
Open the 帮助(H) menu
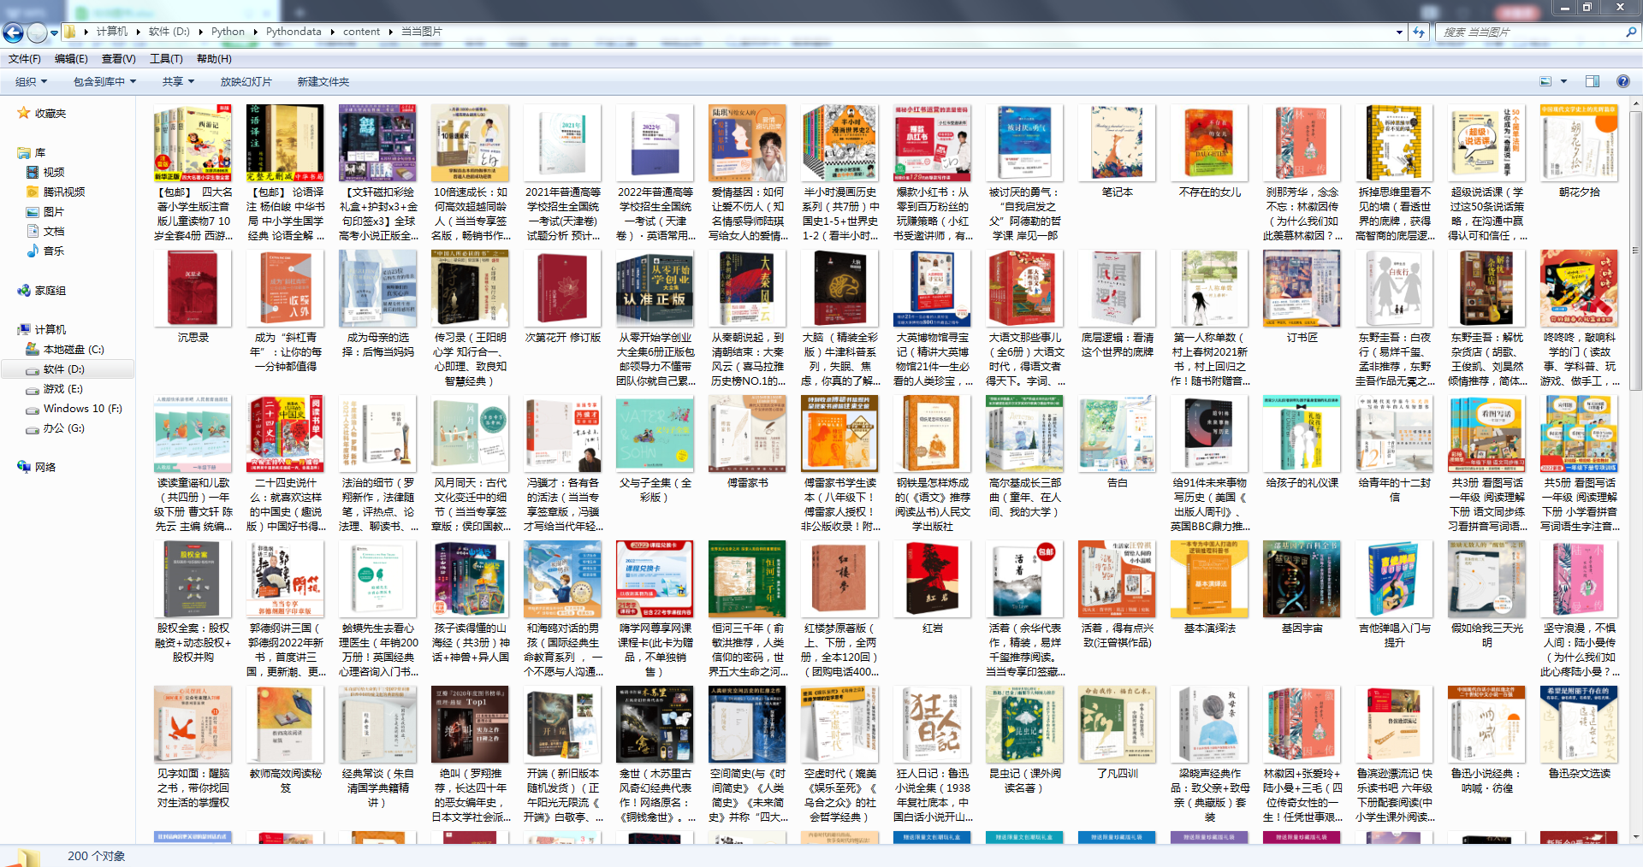[214, 59]
